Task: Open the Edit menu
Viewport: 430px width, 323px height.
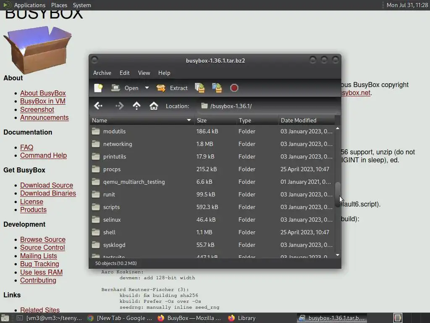Action: 124,73
